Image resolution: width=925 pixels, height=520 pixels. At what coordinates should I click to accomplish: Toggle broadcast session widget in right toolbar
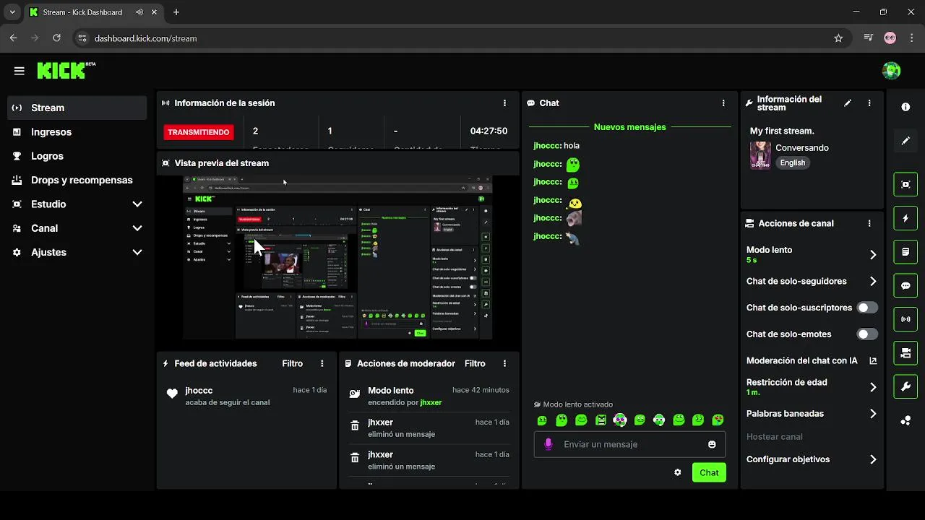click(905, 319)
